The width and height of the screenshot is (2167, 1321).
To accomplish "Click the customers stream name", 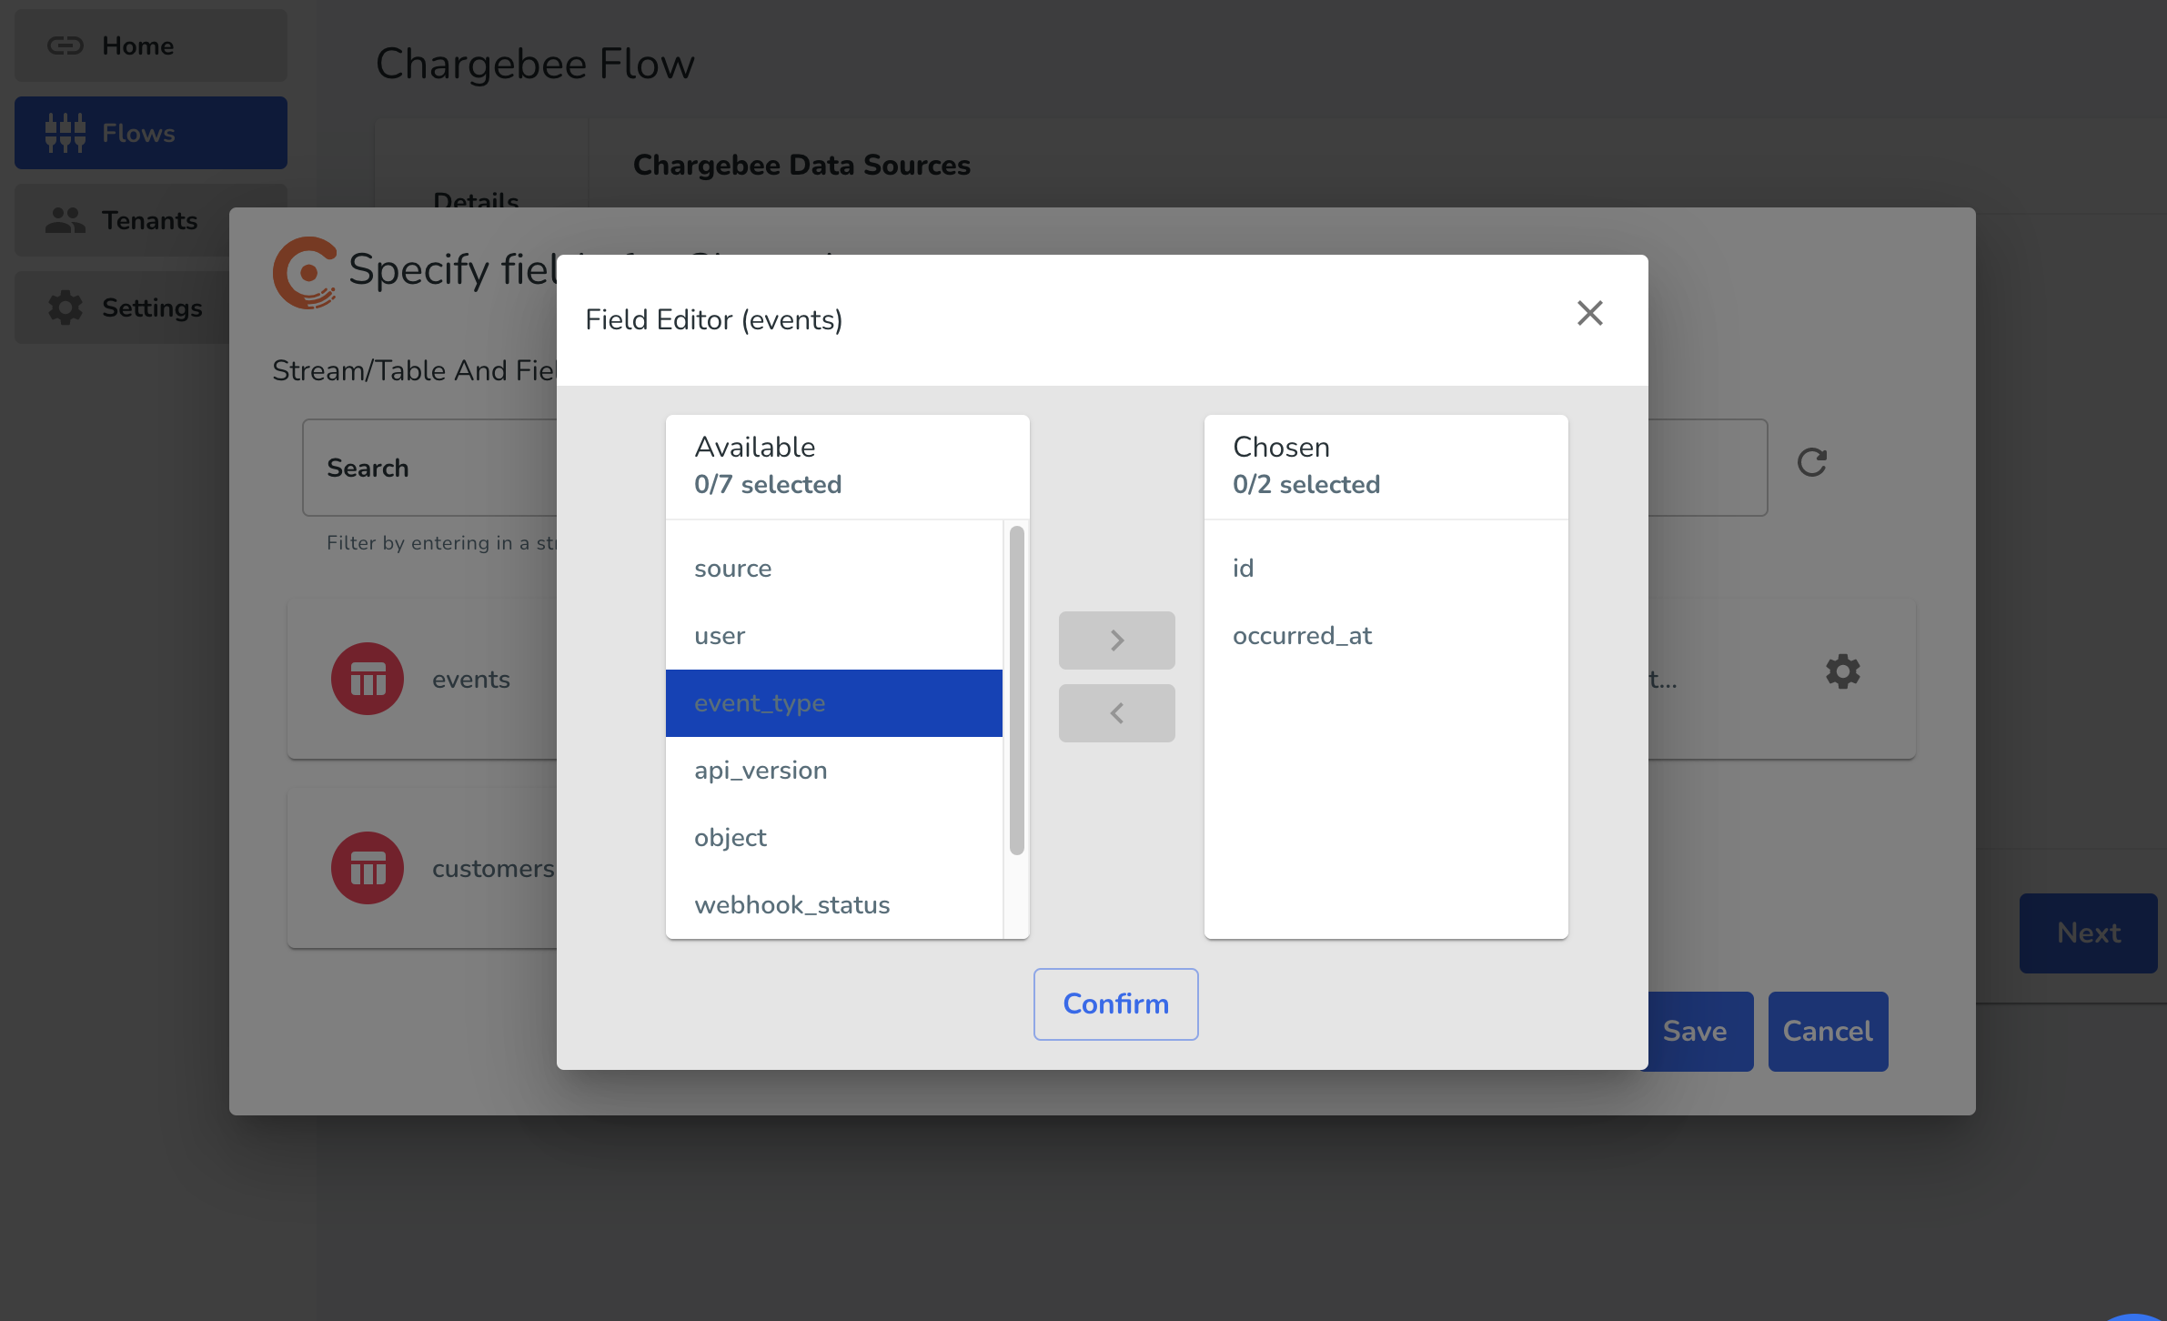I will pyautogui.click(x=493, y=869).
